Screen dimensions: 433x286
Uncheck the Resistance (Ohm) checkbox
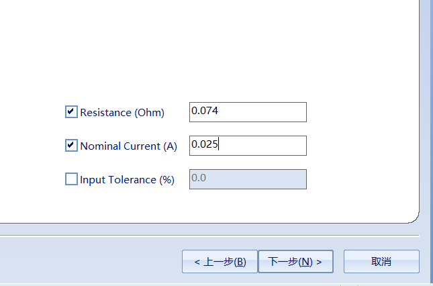coord(71,112)
